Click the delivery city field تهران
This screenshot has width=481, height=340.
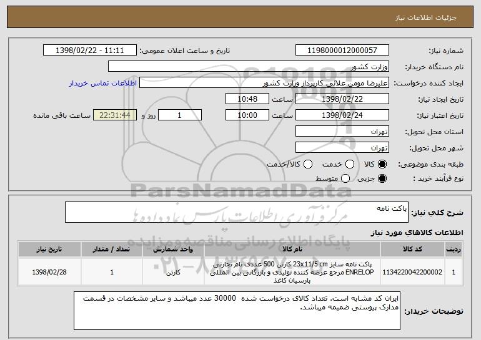[x=342, y=148]
